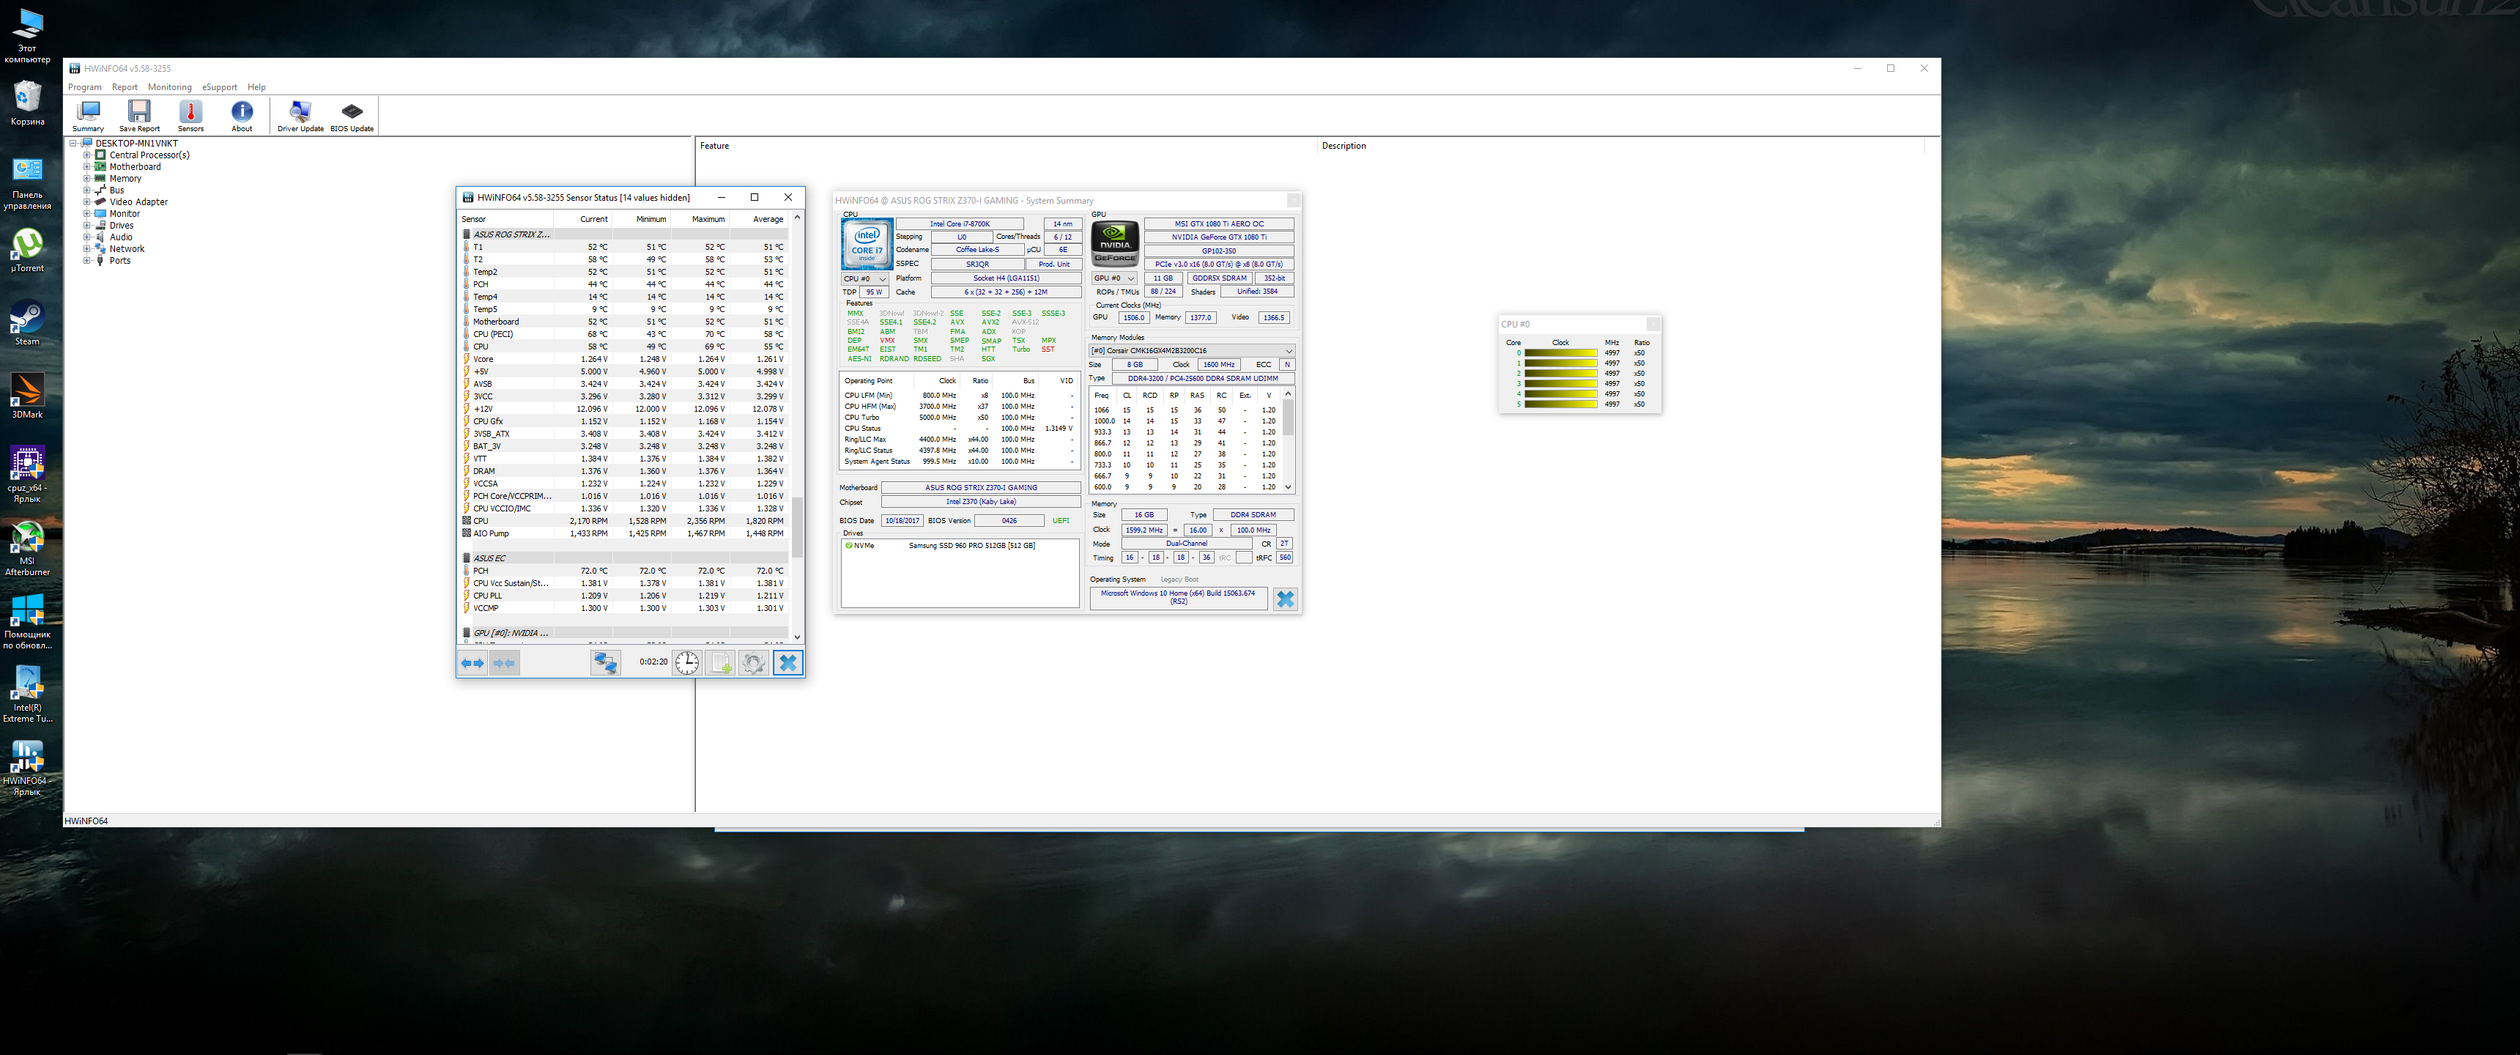
Task: Expand the Video Adapter tree node
Action: pos(87,201)
